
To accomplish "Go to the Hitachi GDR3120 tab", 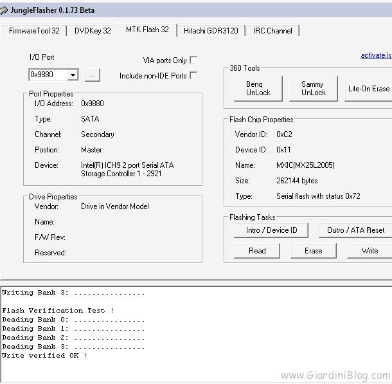I will pyautogui.click(x=211, y=31).
